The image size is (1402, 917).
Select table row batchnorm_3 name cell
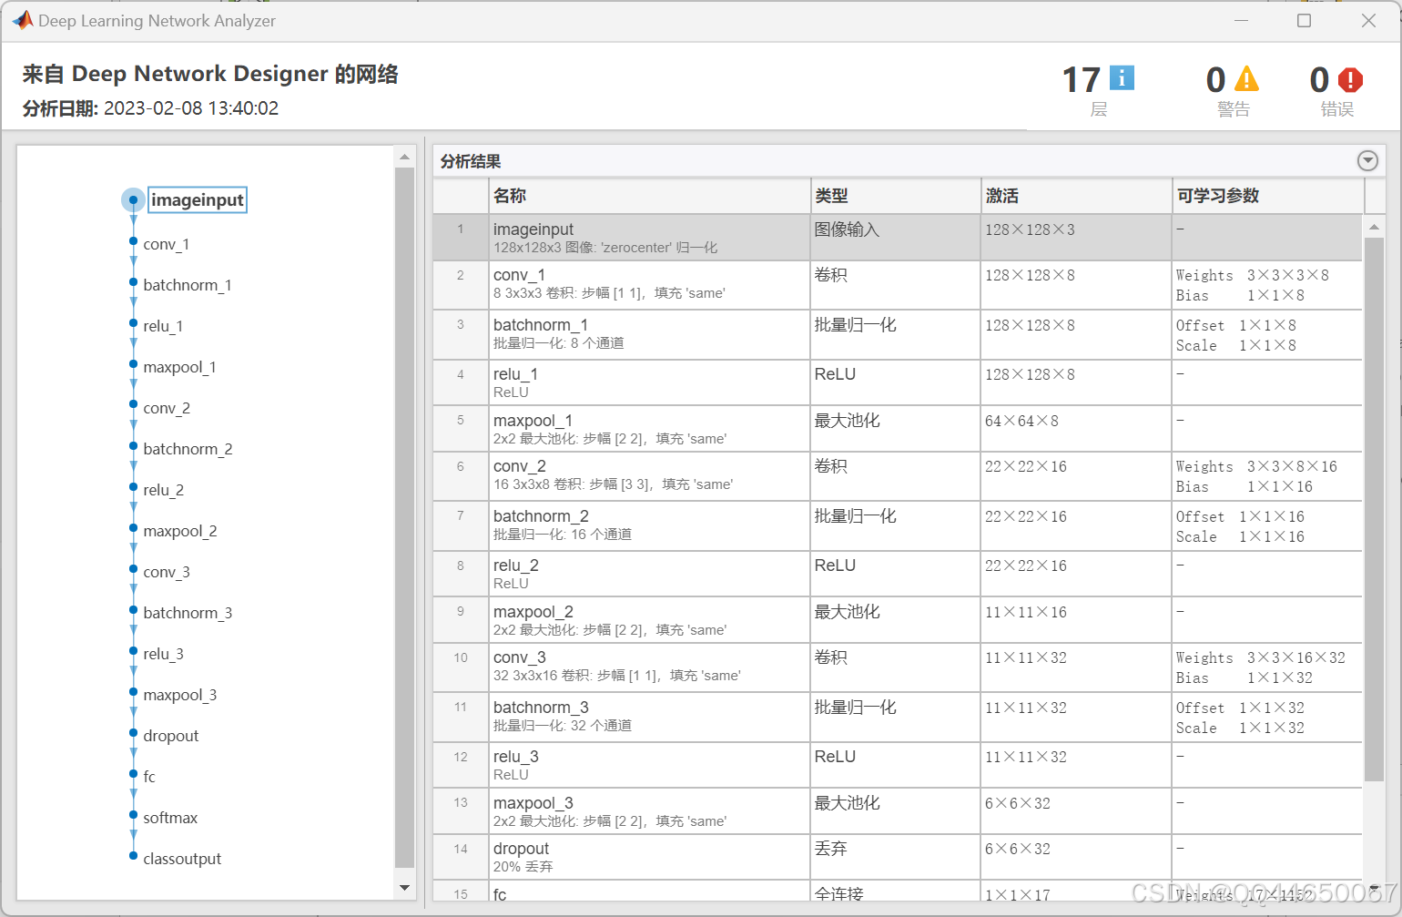[649, 717]
